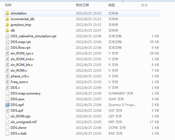Select the db folder name

[13, 30]
